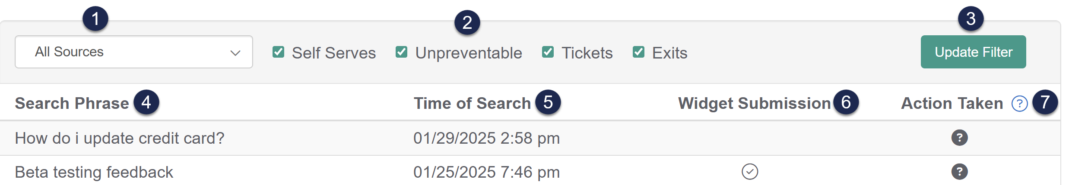The height and width of the screenshot is (185, 1069).
Task: Disable the Tickets filter checkbox
Action: click(x=548, y=52)
